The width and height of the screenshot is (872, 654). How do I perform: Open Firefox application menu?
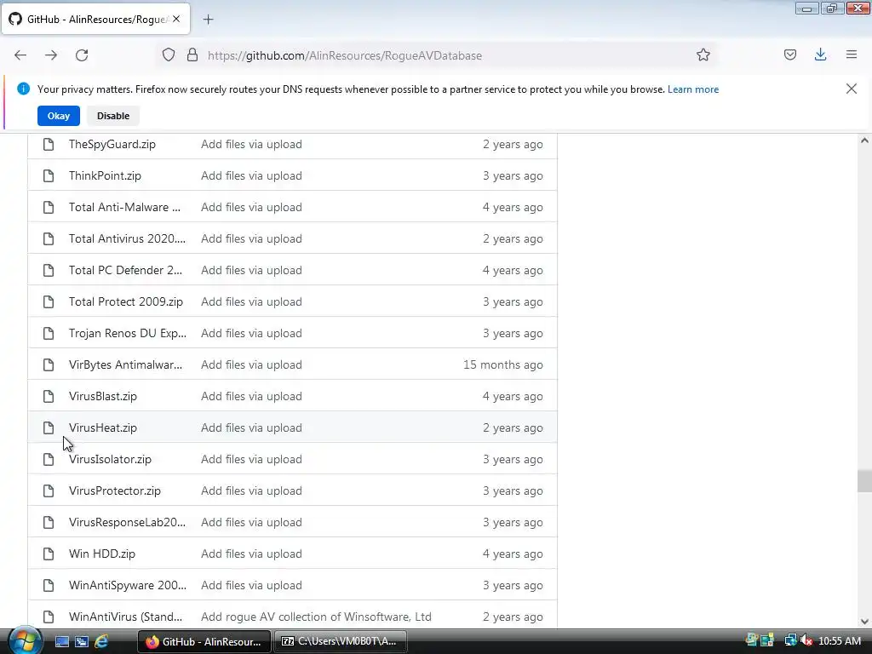(852, 54)
